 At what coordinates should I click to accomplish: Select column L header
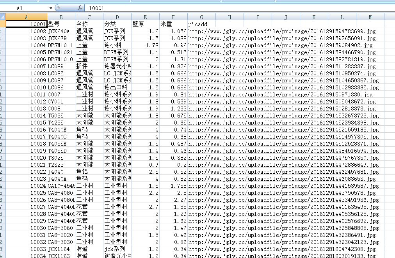pyautogui.click(x=342, y=17)
